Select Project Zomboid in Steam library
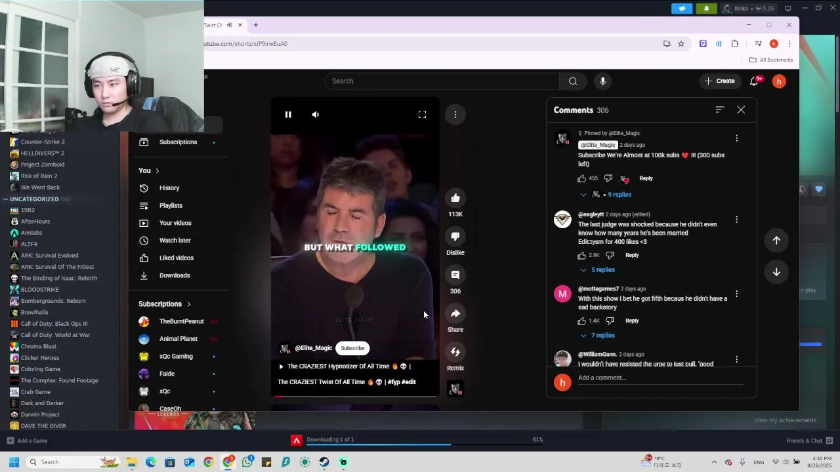Viewport: 840px width, 472px height. pyautogui.click(x=43, y=165)
